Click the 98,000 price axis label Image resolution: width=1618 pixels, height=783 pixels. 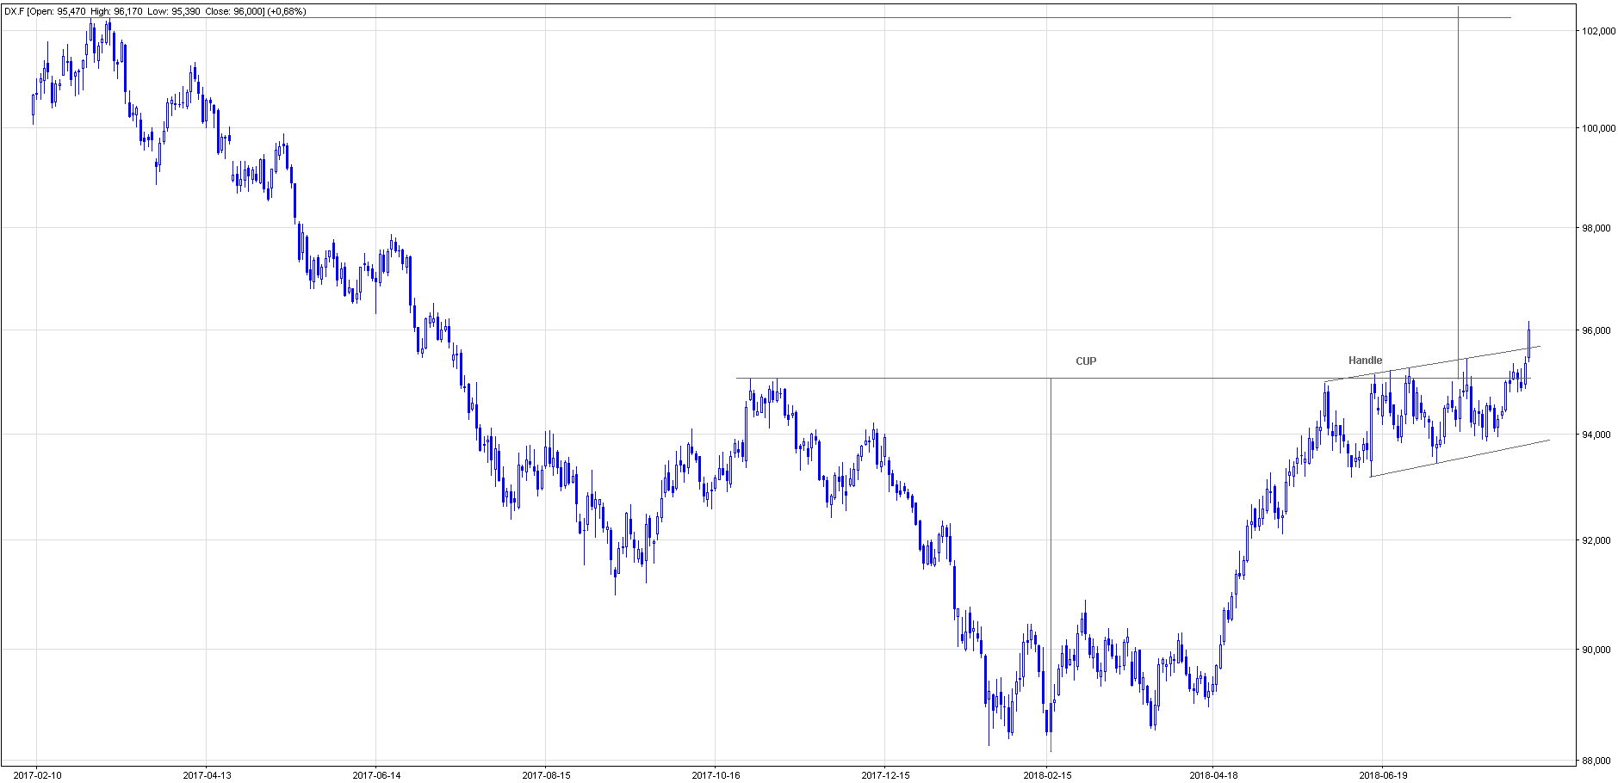point(1598,228)
